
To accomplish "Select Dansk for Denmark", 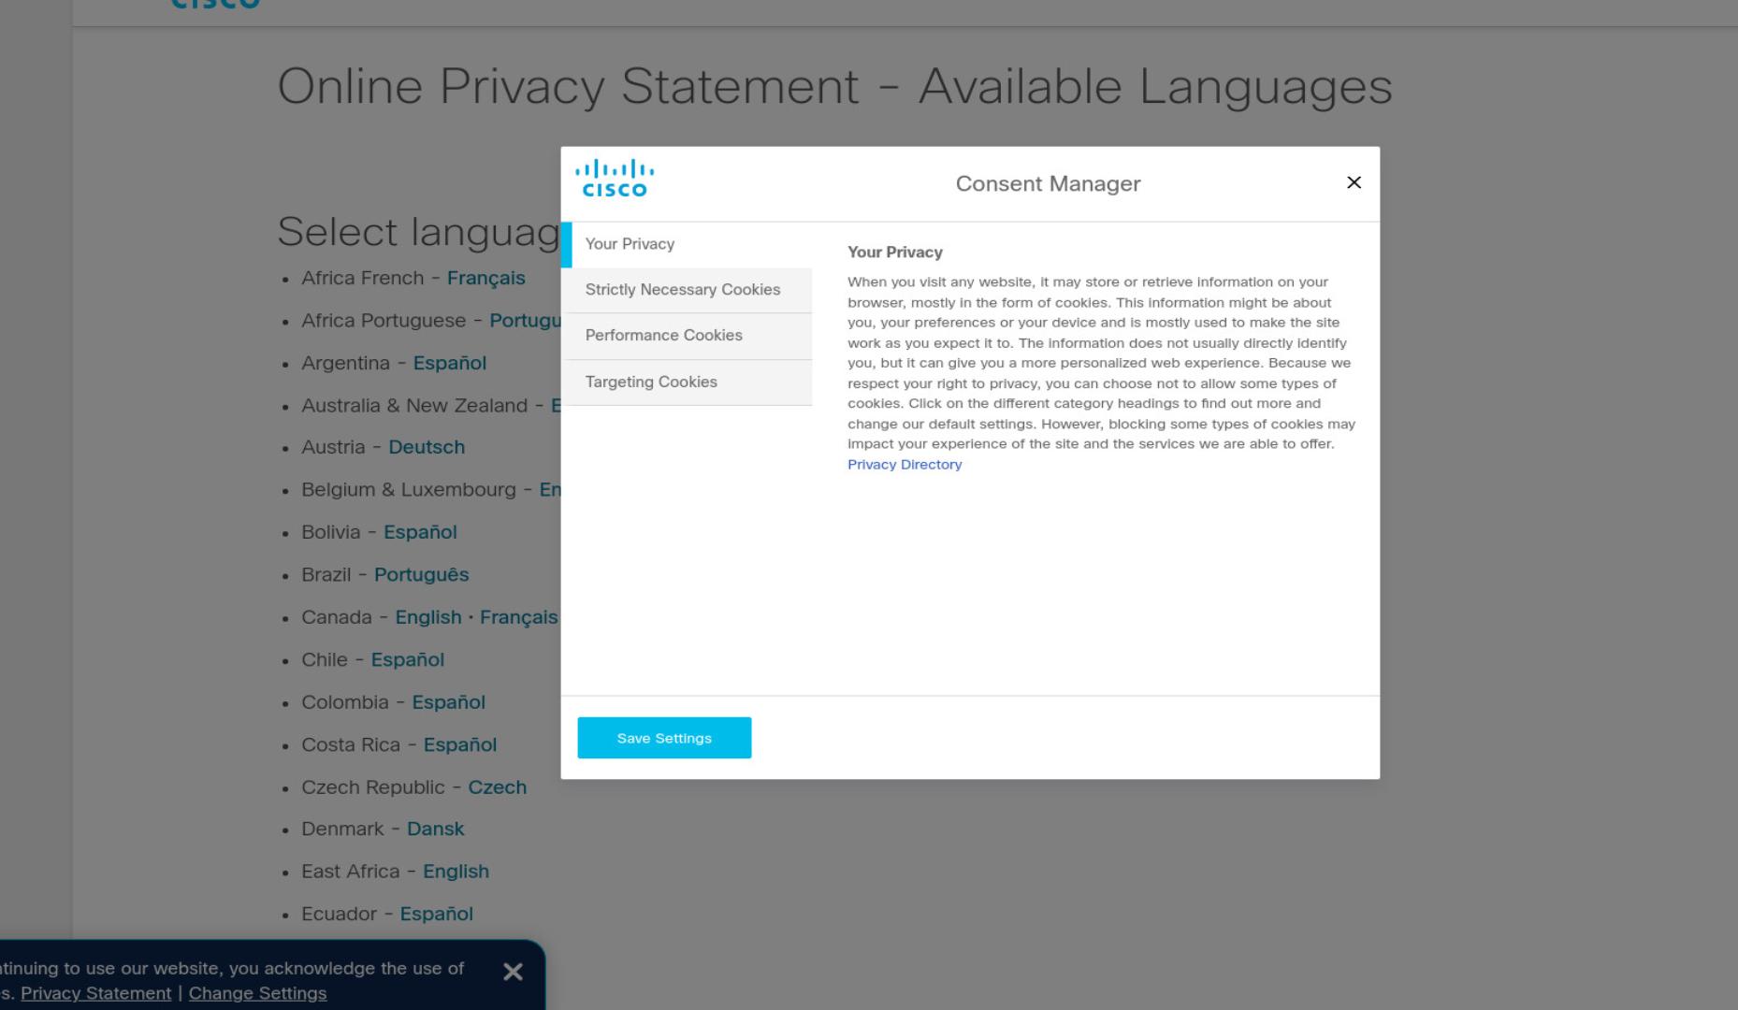I will [436, 830].
